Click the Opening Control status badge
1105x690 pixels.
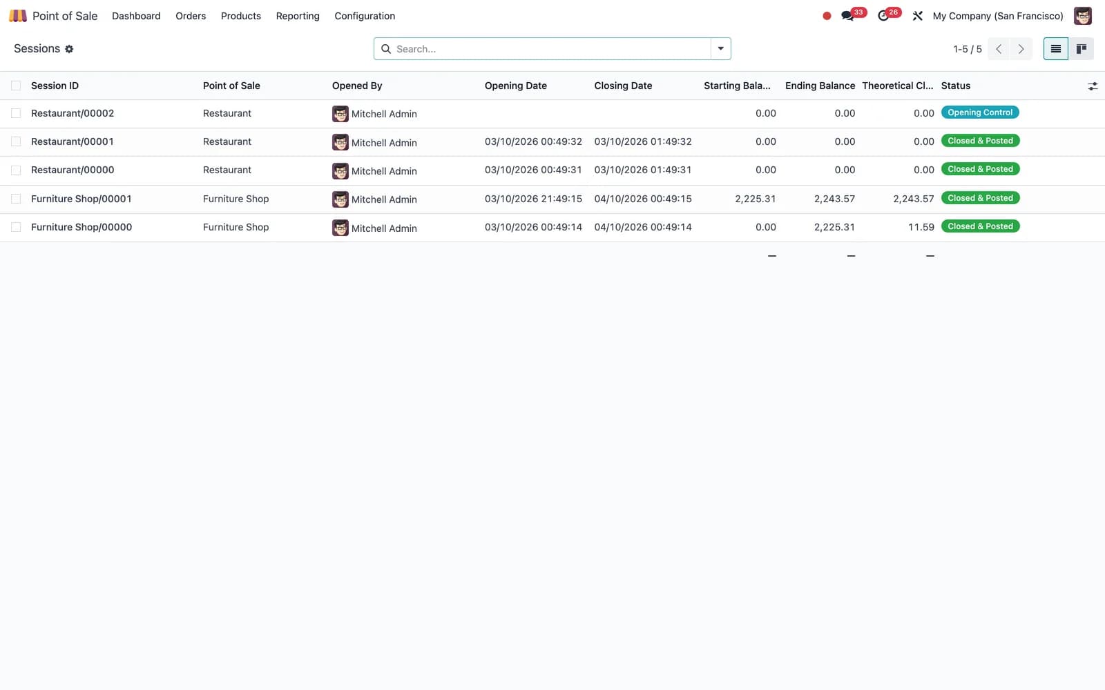click(x=980, y=112)
